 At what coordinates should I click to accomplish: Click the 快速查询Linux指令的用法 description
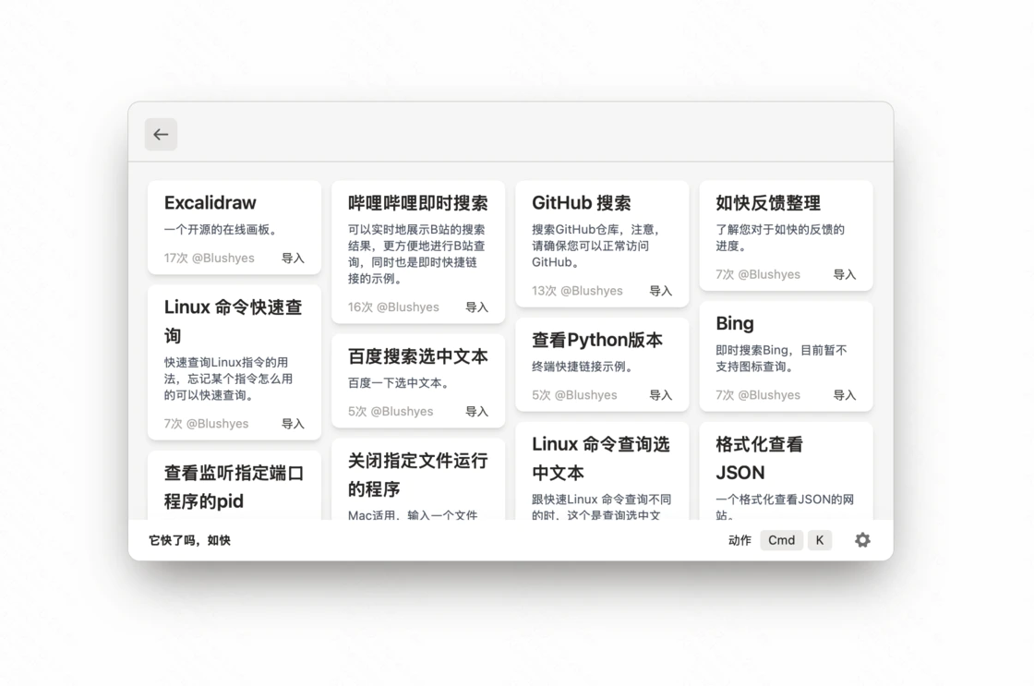(228, 379)
